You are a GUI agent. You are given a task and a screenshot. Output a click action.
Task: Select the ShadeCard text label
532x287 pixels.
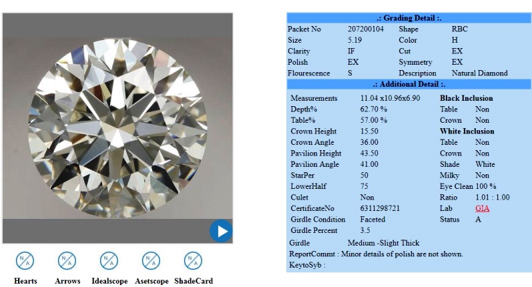194,281
